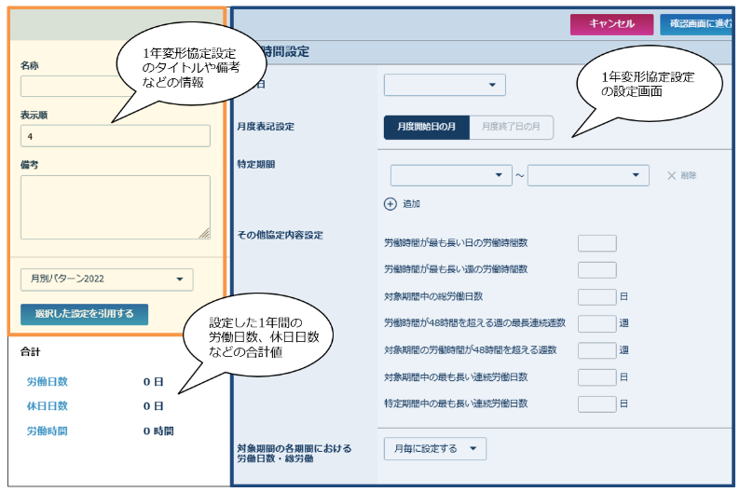Viewport: 740px width, 492px height.
Task: Click the 労働時間が最も長い日の労働時間数 input box
Action: click(x=596, y=243)
